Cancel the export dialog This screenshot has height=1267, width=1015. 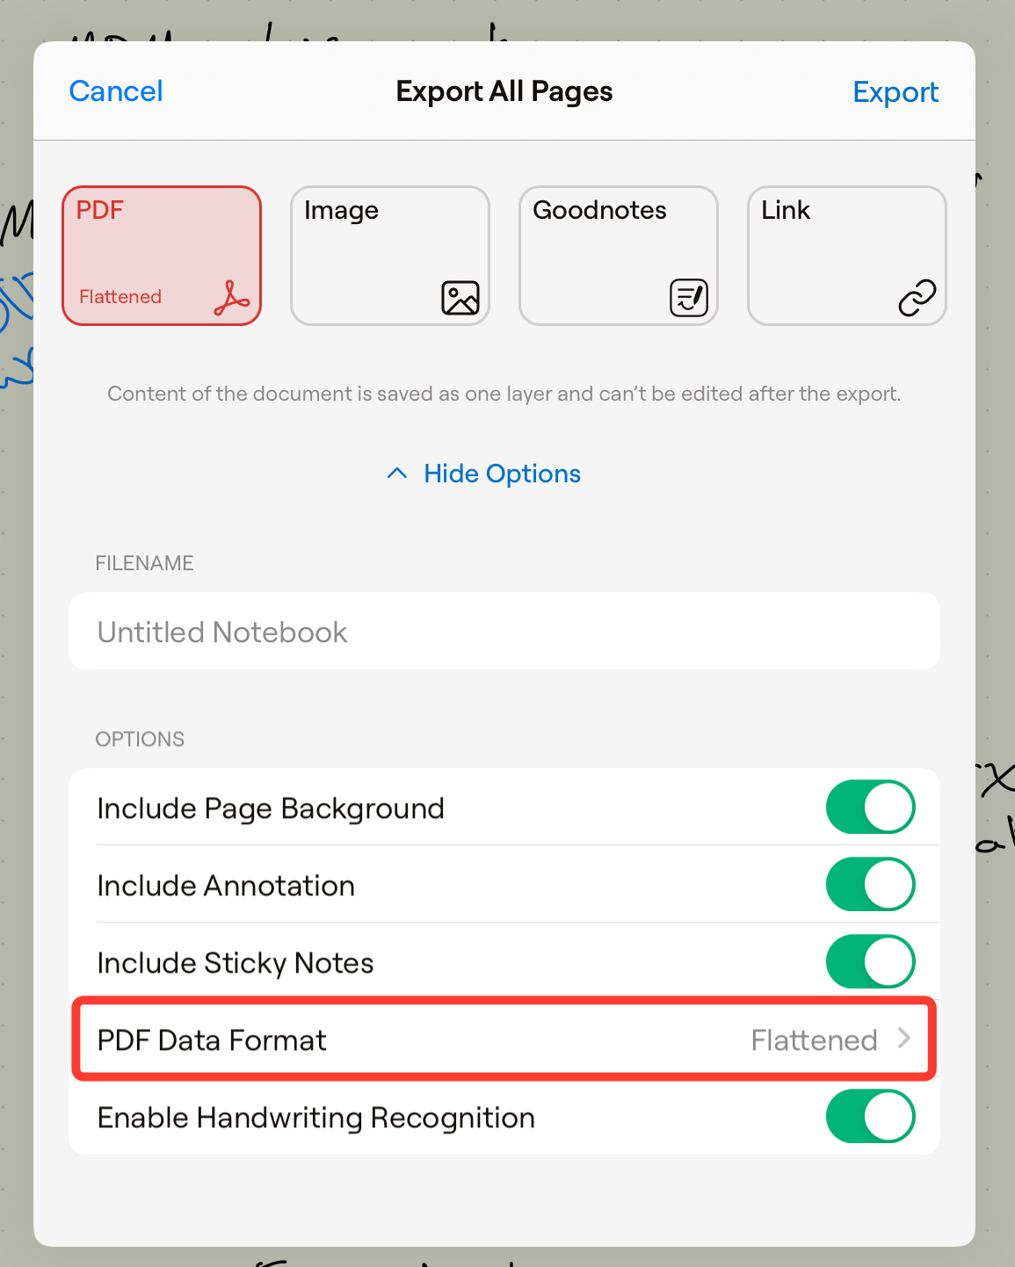[x=116, y=91]
